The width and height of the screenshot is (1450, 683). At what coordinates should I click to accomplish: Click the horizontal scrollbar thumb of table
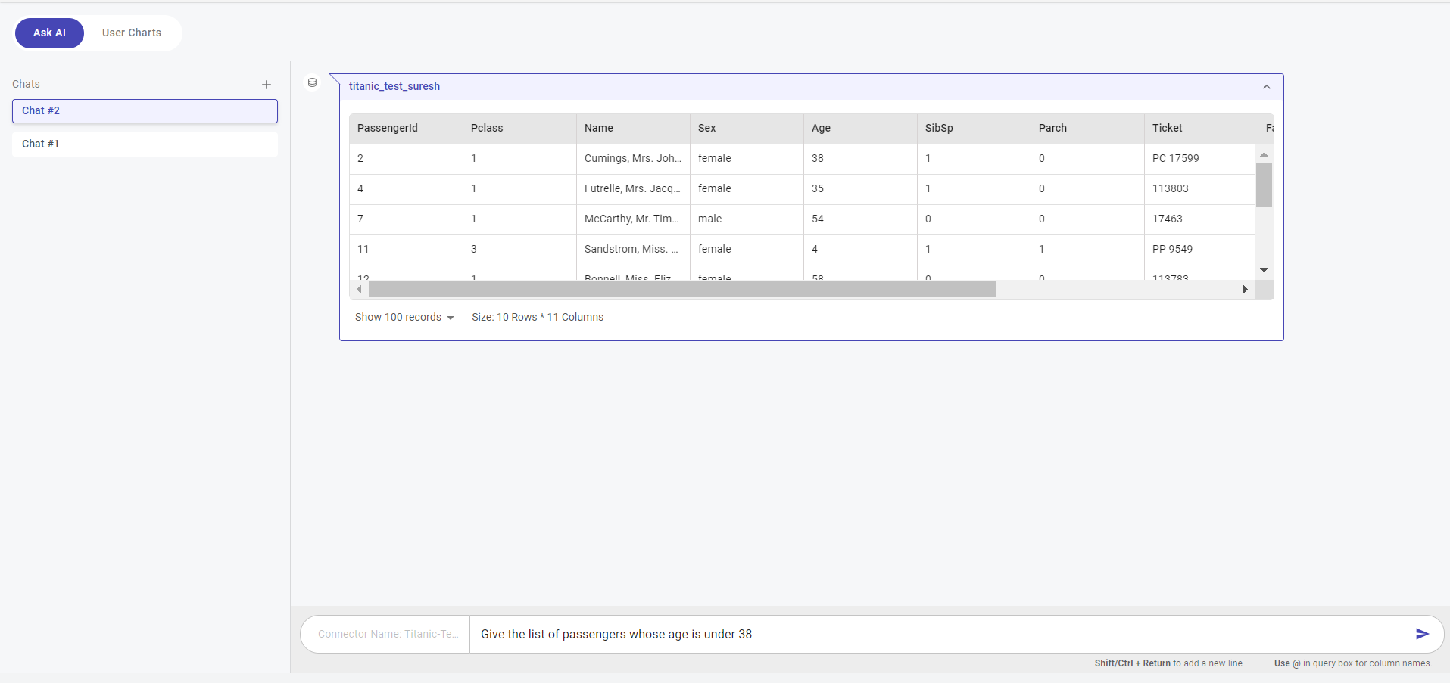681,290
